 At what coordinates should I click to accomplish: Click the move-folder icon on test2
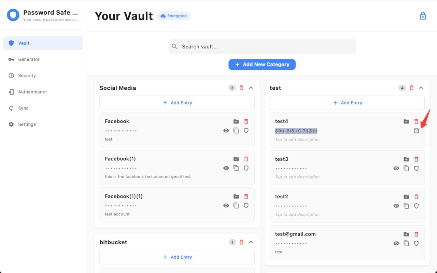[406, 197]
